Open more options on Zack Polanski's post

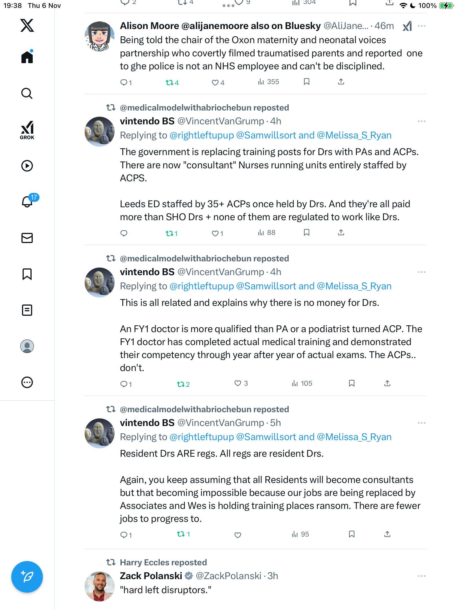coord(422,576)
